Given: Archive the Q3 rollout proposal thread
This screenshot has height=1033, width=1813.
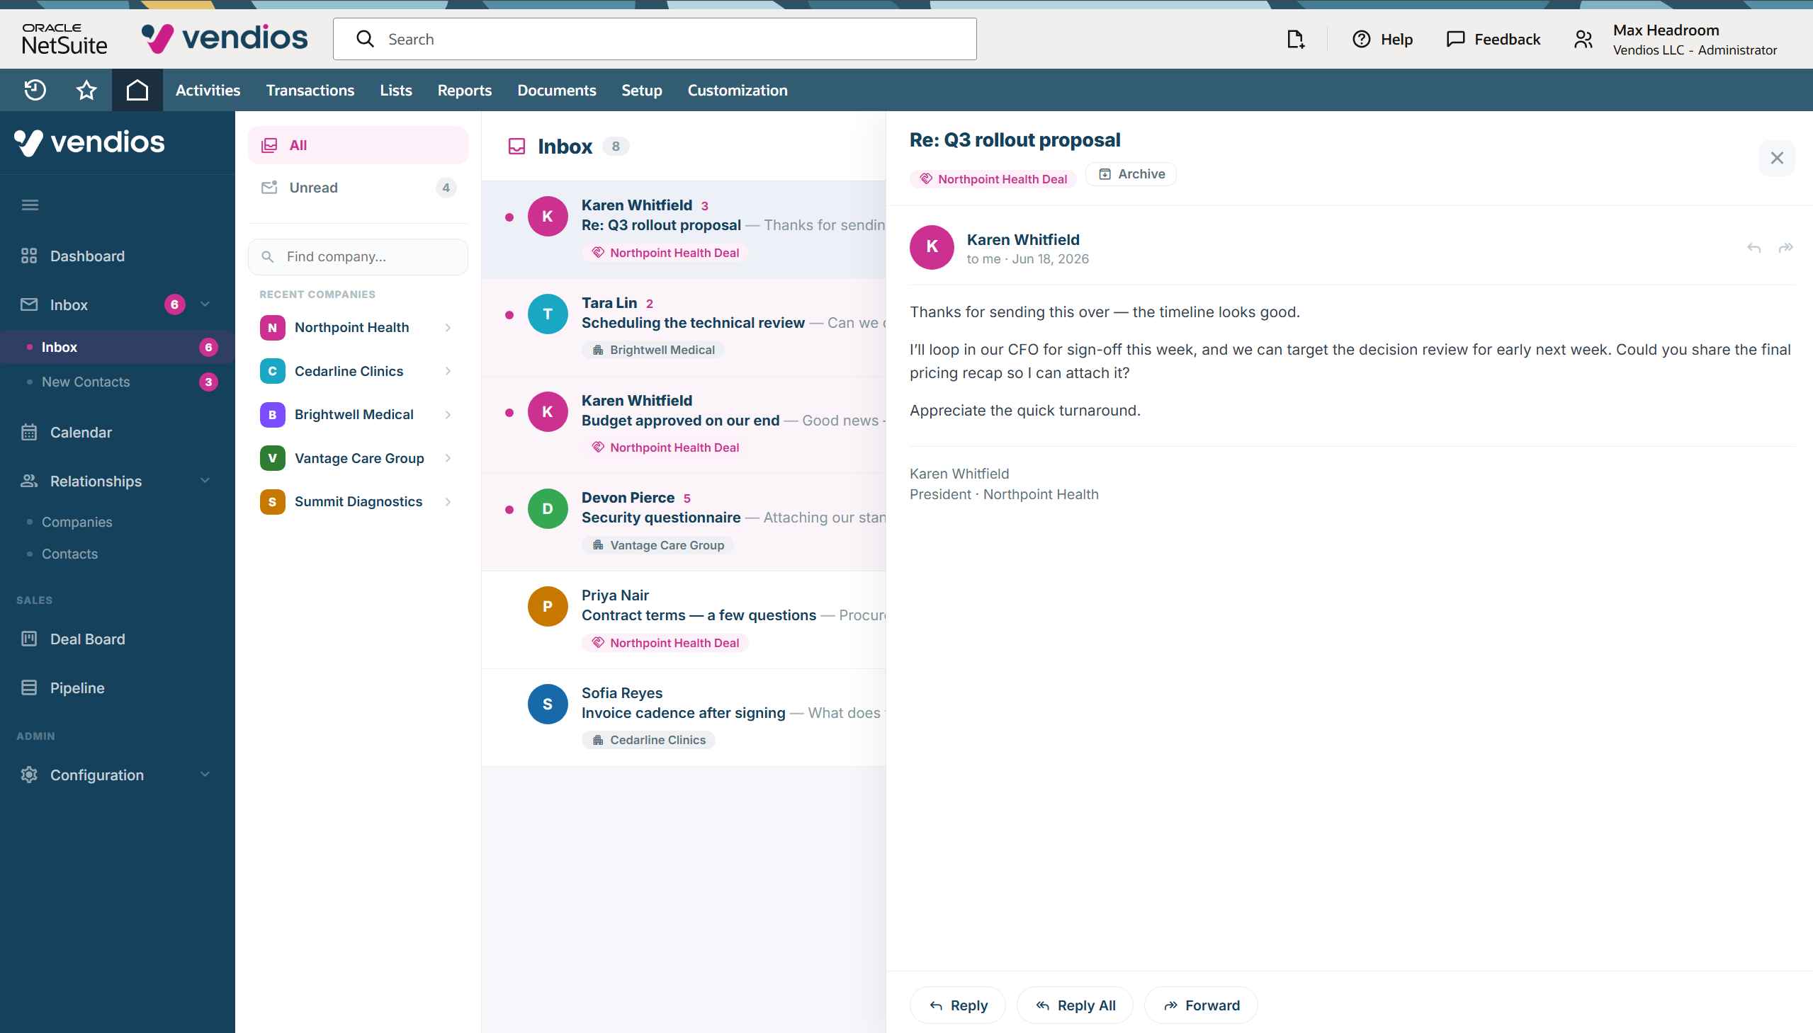Looking at the screenshot, I should (x=1131, y=174).
